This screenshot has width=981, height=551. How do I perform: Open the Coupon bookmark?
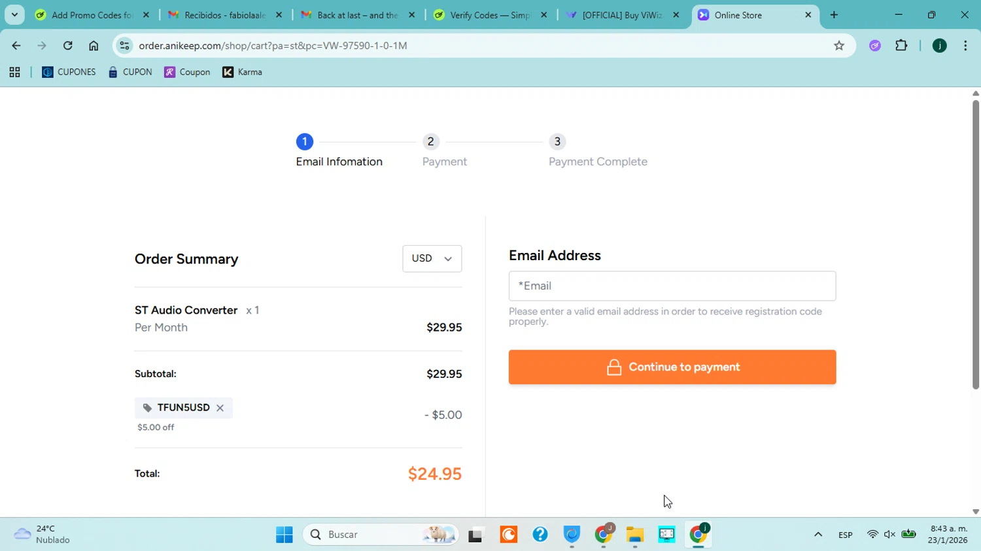(x=187, y=73)
